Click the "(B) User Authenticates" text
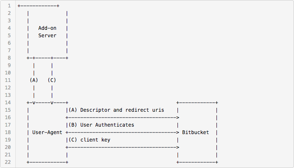The width and height of the screenshot is (294, 168). (101, 125)
